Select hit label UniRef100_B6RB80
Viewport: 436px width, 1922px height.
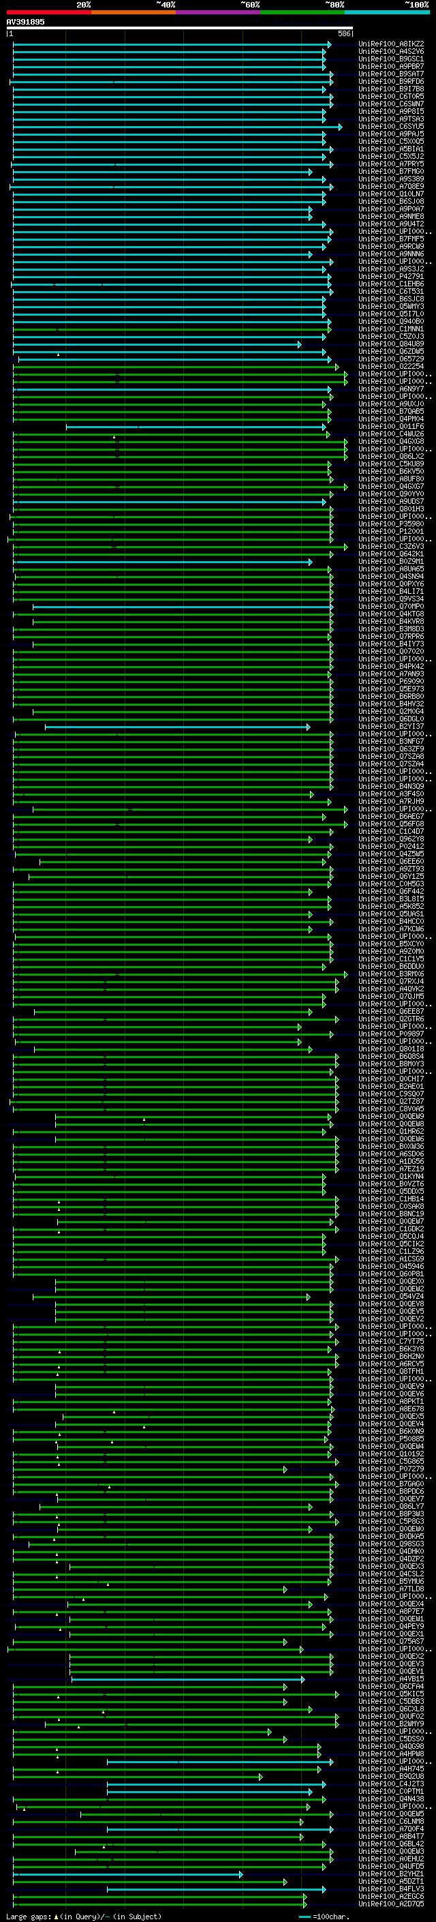[x=391, y=696]
